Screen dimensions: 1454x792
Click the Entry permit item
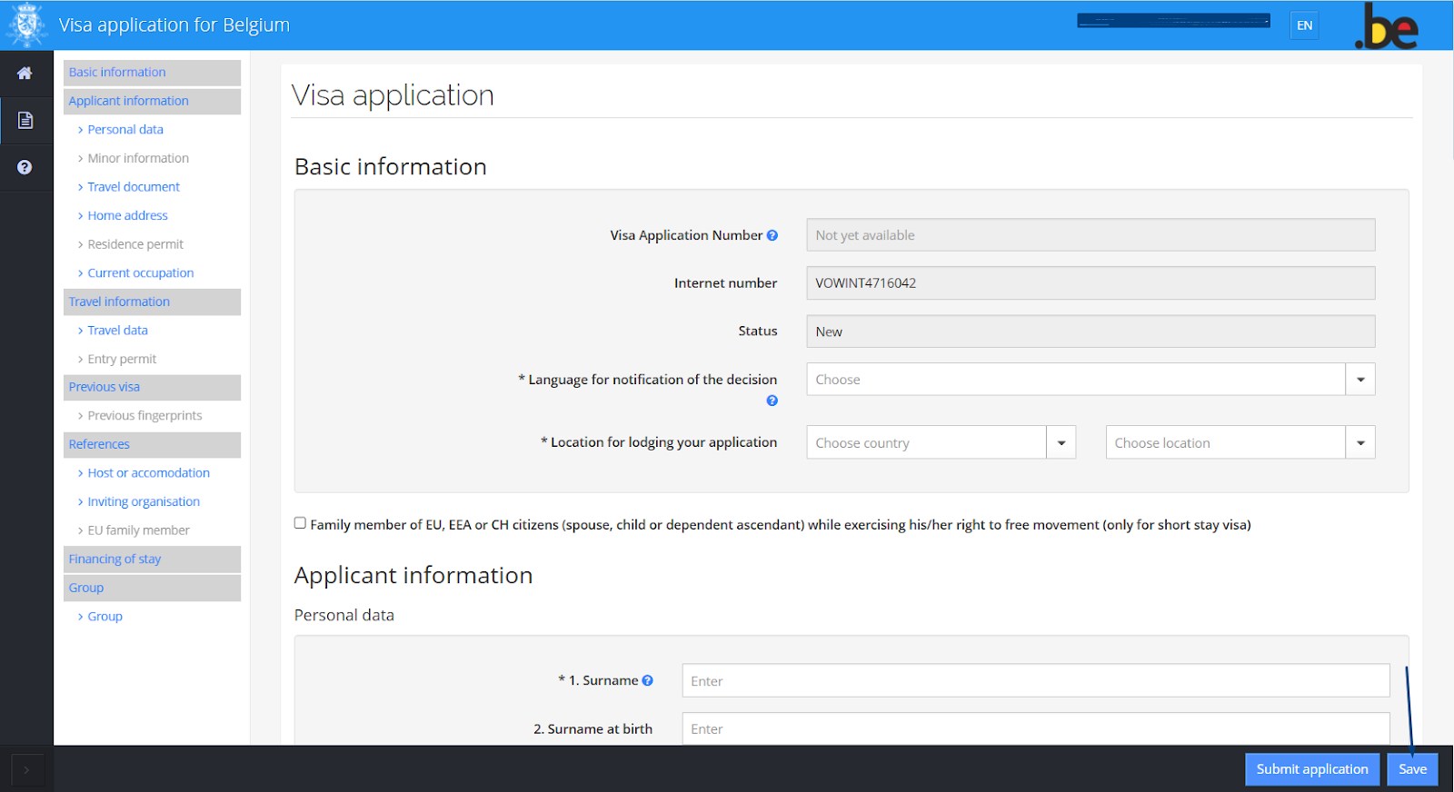coord(122,360)
